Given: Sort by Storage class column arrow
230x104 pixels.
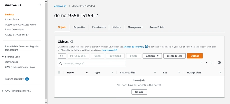Looking at the screenshot, I should (x=220, y=72).
